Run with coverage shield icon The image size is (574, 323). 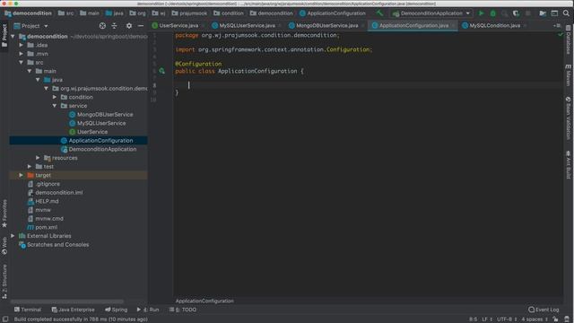516,13
